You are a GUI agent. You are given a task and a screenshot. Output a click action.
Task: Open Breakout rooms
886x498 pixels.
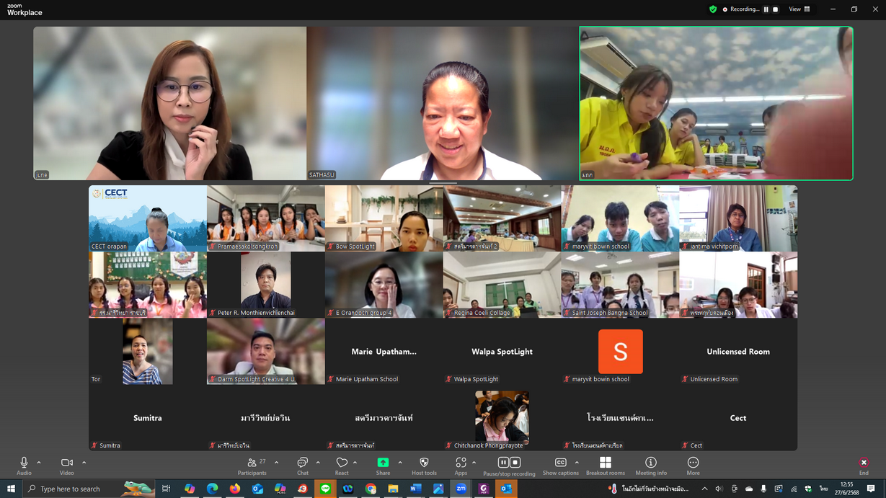point(605,463)
